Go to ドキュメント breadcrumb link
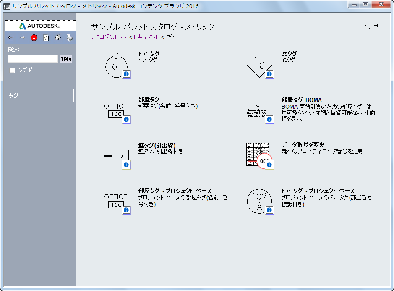 coord(146,37)
